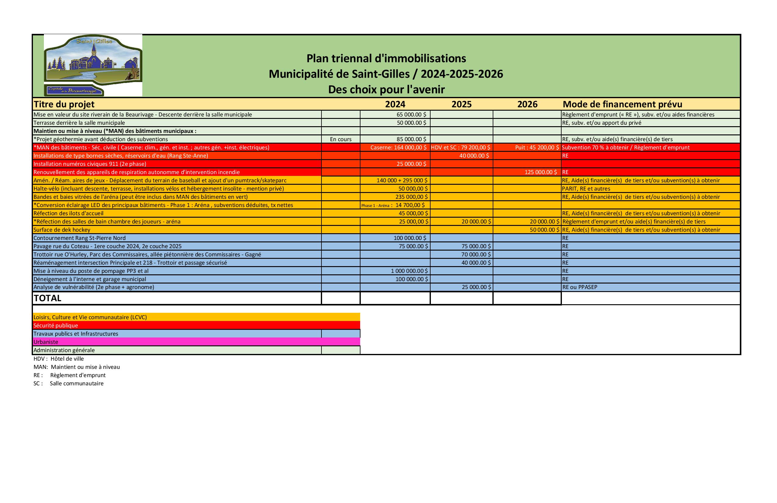Viewport: 777px width, 503px height.
Task: Select the 2024 column header
Action: 395,104
